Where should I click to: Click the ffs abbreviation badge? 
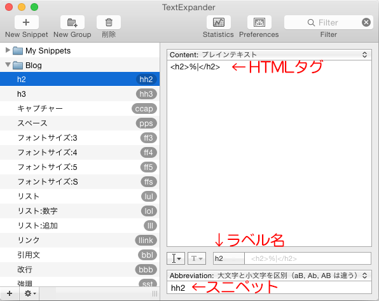coord(148,182)
